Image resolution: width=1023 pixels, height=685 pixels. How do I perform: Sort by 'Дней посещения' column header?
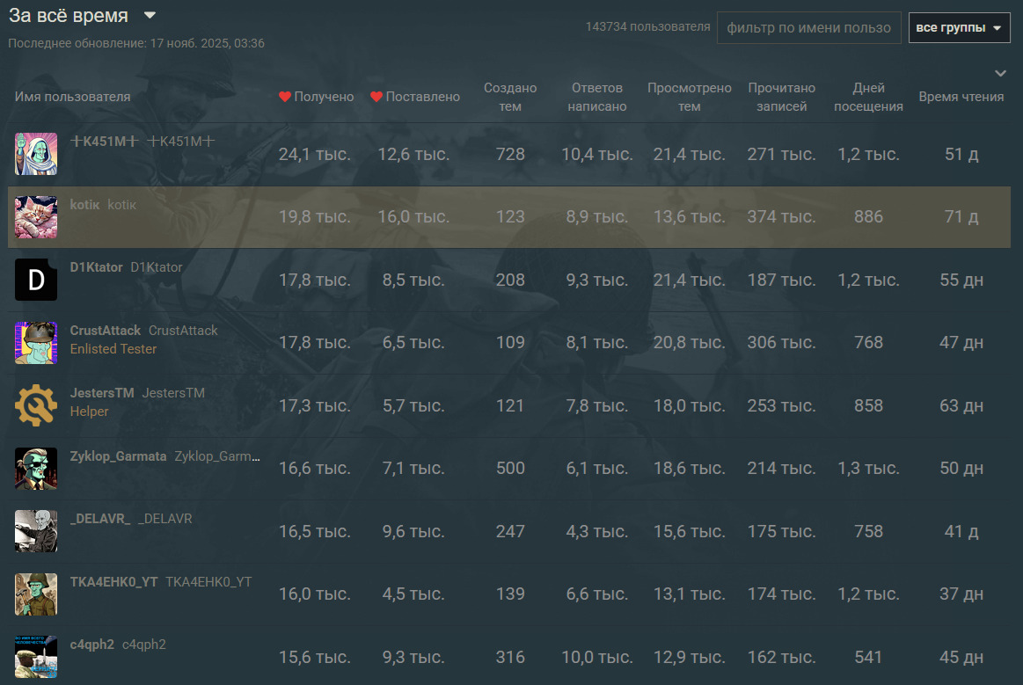tap(868, 97)
